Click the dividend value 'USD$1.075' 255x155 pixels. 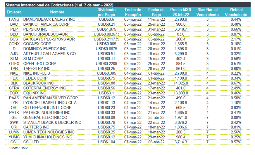coord(106,29)
